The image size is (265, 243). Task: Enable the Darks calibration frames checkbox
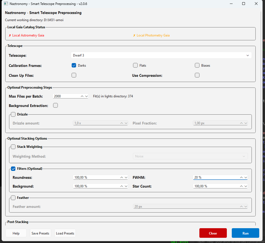click(74, 65)
